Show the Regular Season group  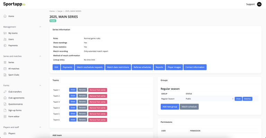tap(238, 99)
